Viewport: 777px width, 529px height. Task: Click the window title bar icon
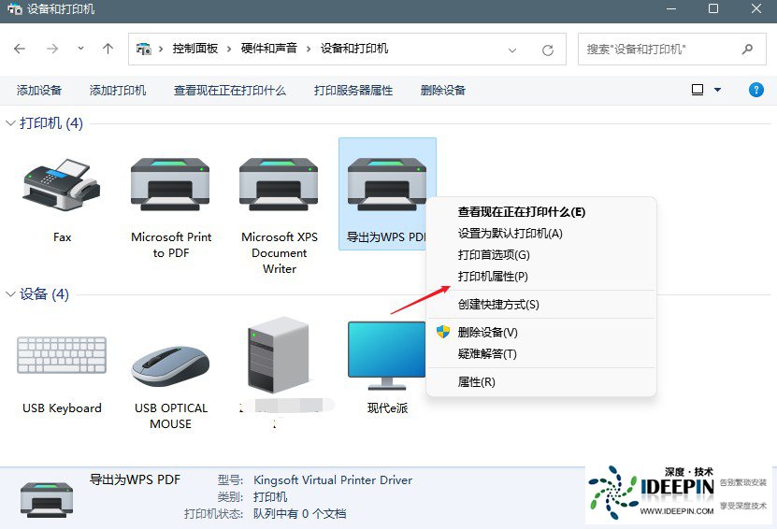tap(15, 9)
